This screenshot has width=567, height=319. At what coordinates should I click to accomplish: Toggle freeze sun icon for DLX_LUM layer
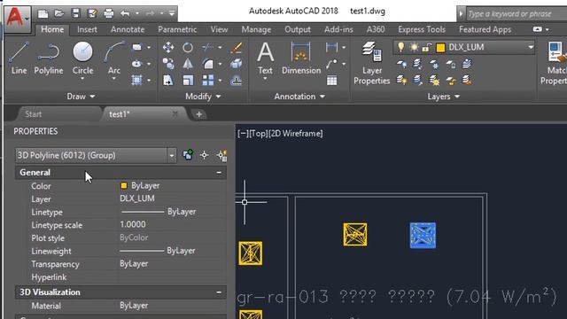pyautogui.click(x=414, y=47)
